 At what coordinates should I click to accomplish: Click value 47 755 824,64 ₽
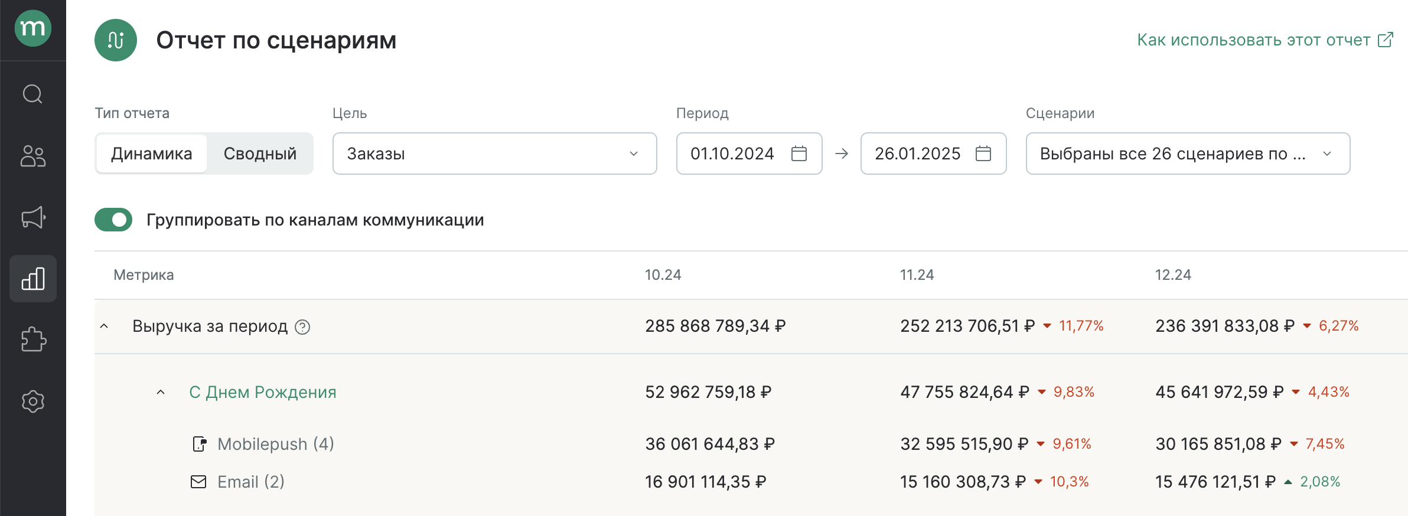[x=965, y=392]
